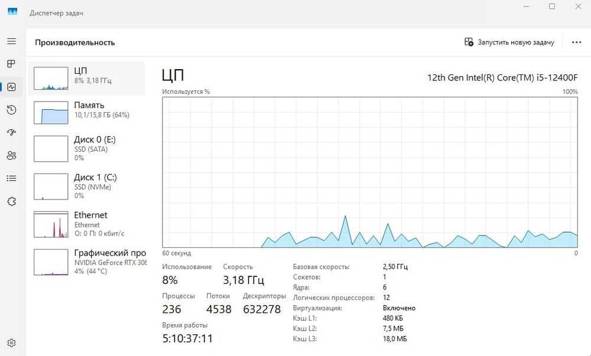Click the Кэш L2 value 7,5 МБ
This screenshot has width=591, height=356.
393,328
